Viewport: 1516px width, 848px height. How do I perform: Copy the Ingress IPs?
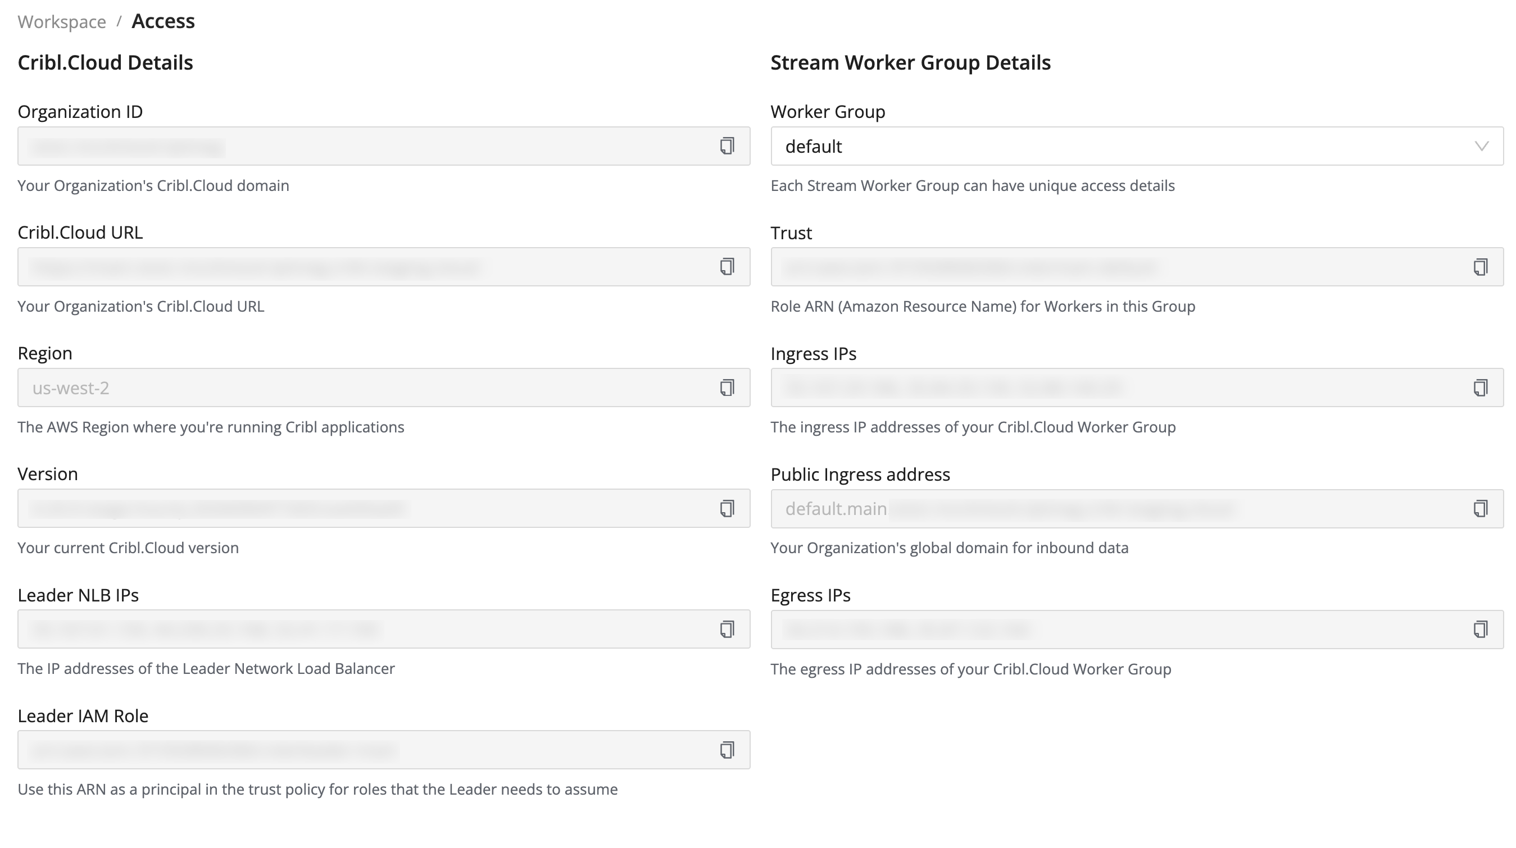tap(1480, 387)
